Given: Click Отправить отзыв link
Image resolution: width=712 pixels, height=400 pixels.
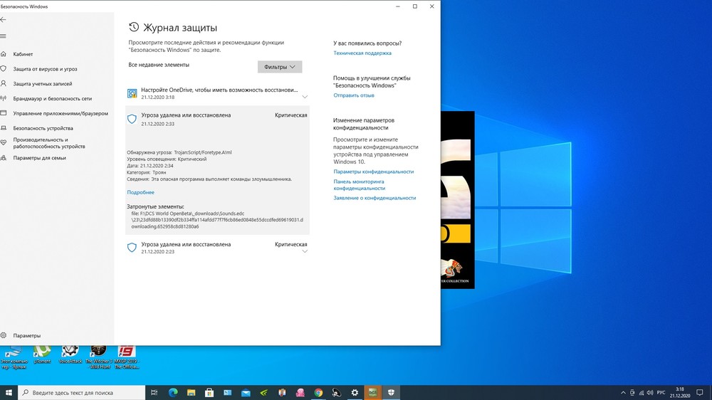Looking at the screenshot, I should [x=354, y=95].
